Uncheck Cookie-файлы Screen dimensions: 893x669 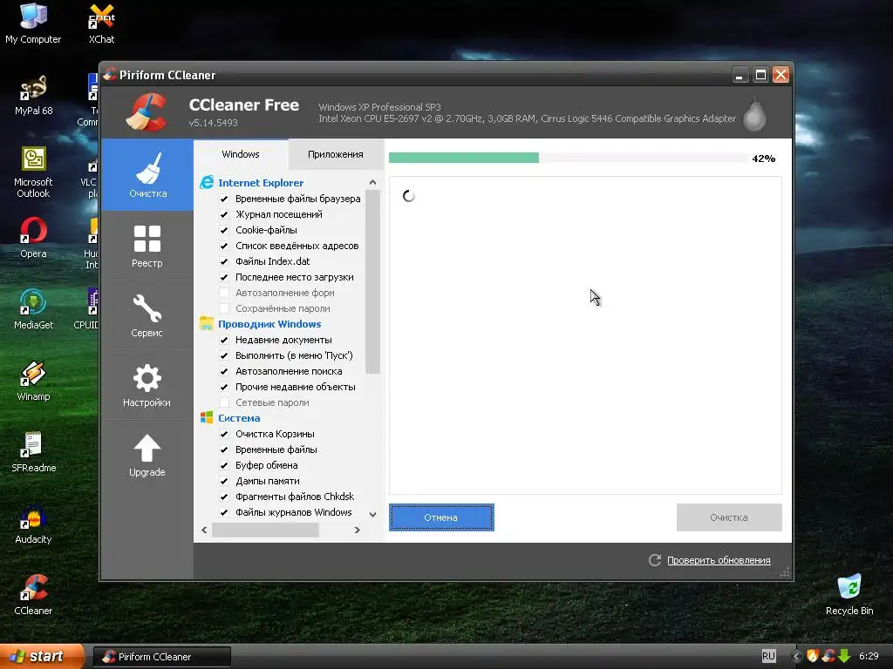click(224, 230)
